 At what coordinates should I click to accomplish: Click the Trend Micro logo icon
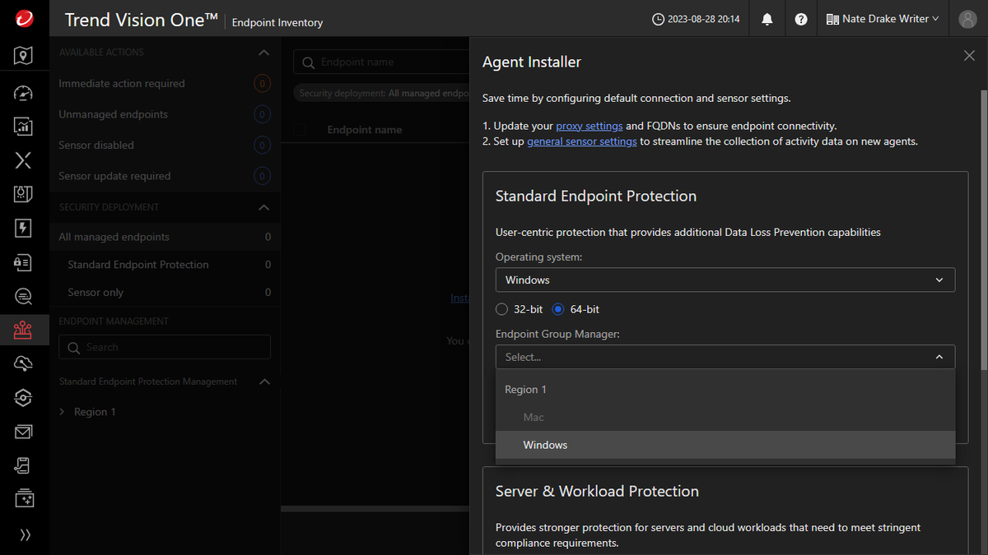click(24, 19)
